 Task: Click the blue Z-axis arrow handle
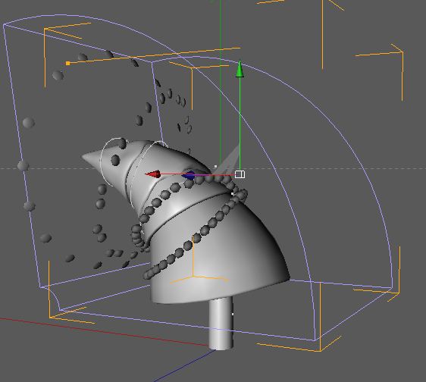pos(189,175)
